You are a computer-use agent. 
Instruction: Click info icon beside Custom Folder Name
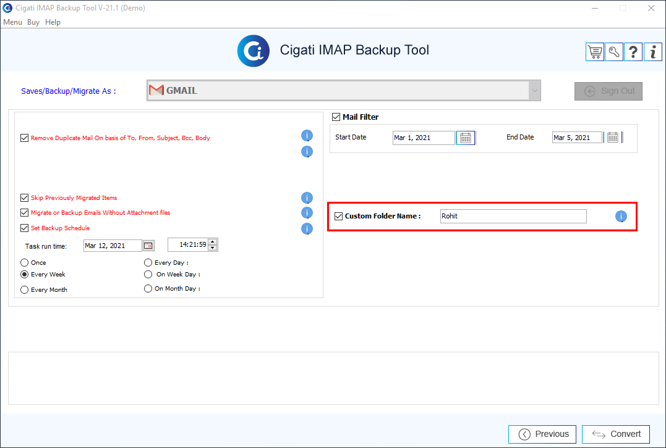tap(621, 217)
